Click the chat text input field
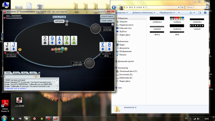This screenshot has height=121, width=215. pyautogui.click(x=19, y=76)
